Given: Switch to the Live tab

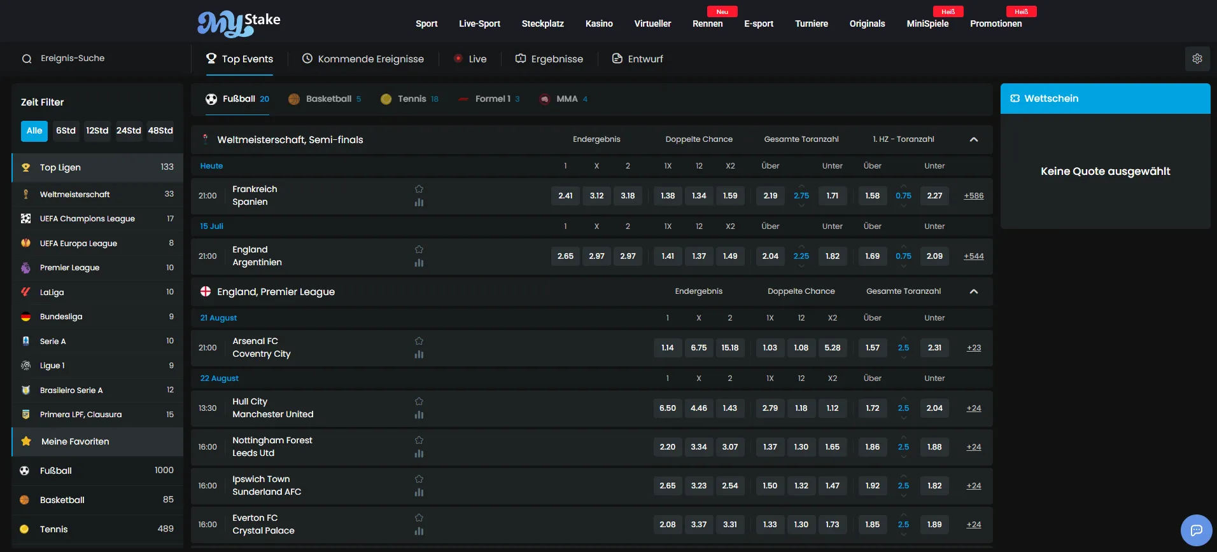Looking at the screenshot, I should click(470, 59).
